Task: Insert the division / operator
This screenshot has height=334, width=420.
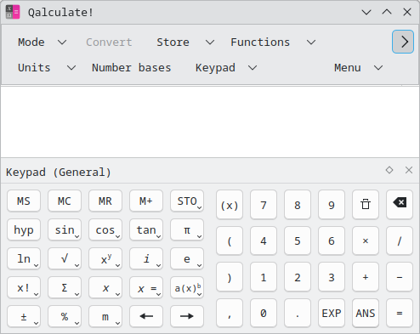Action: tap(400, 241)
